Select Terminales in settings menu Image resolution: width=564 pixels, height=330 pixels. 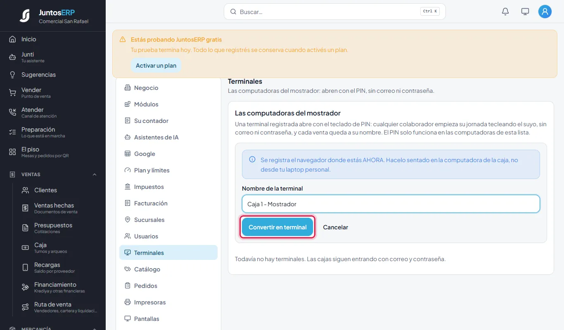point(168,253)
